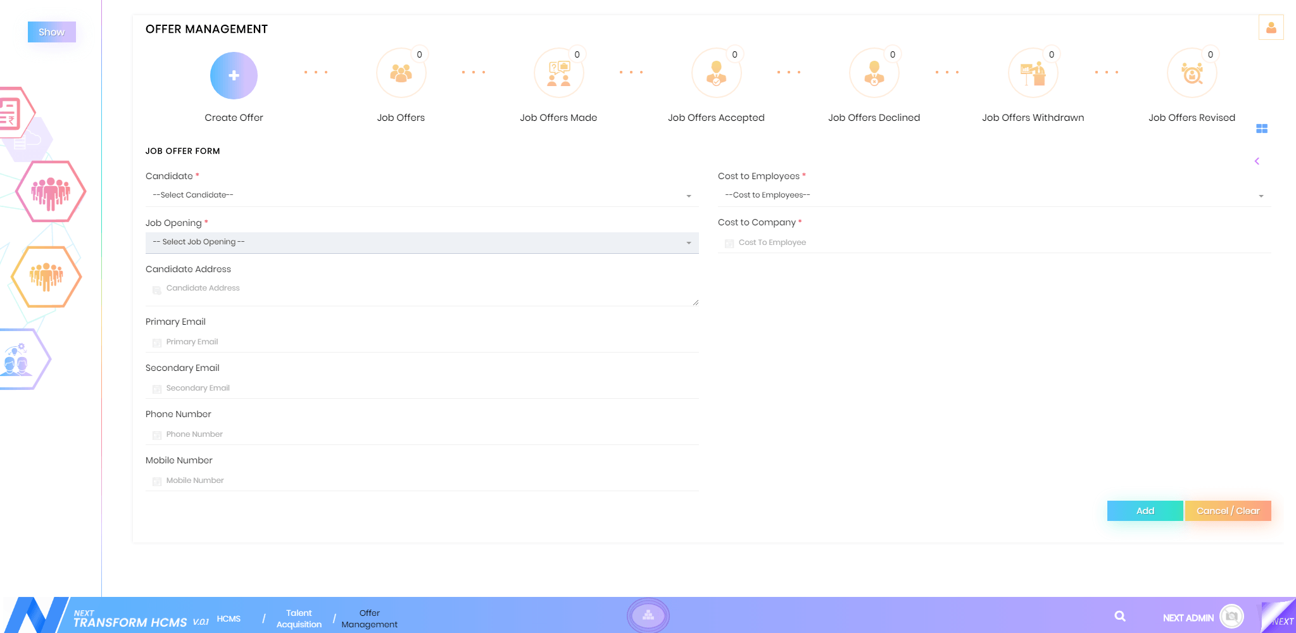
Task: Click the Cancel / Clear button
Action: click(1228, 511)
